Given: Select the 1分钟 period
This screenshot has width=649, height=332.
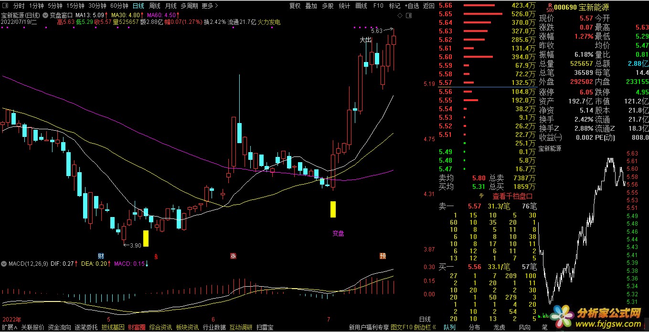Looking at the screenshot, I should coord(36,6).
